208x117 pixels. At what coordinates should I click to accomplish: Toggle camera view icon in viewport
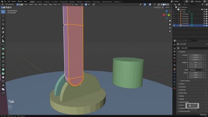(170, 28)
